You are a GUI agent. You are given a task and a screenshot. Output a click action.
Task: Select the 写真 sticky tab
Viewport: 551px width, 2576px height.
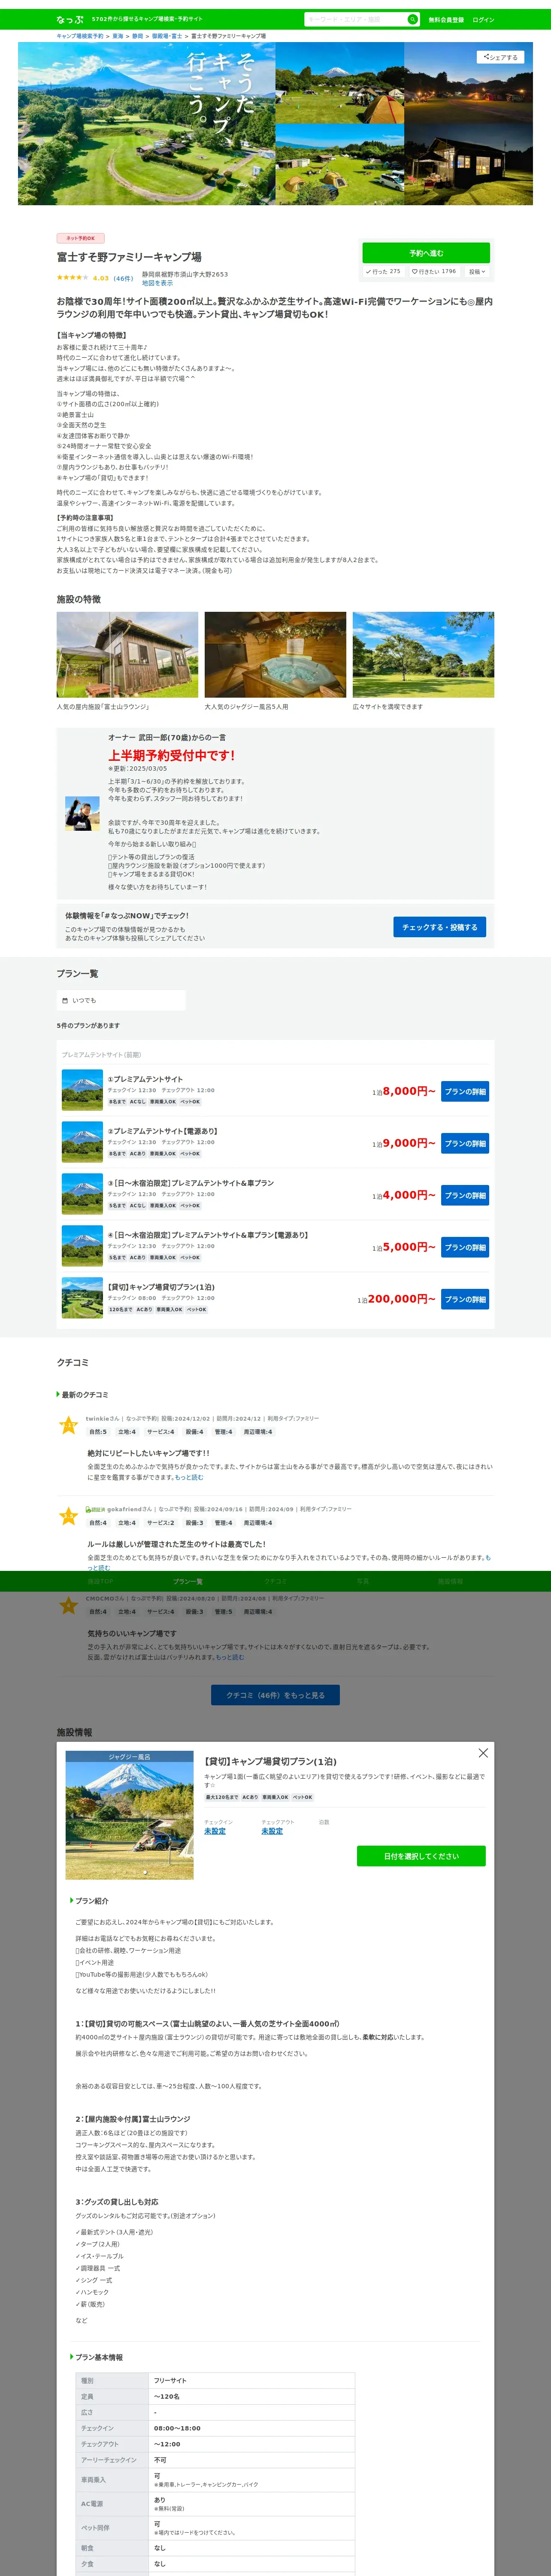(x=363, y=1581)
